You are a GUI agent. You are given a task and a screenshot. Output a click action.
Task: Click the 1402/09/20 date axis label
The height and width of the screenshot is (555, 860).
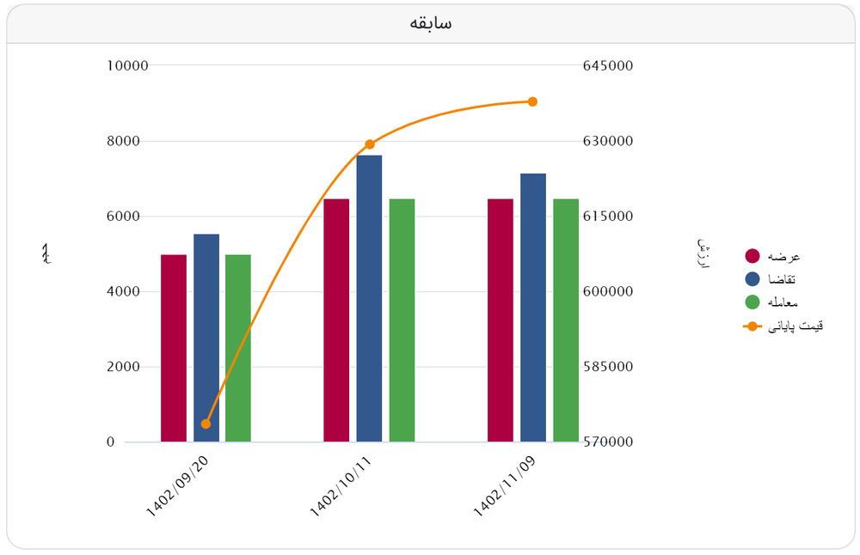(x=178, y=486)
